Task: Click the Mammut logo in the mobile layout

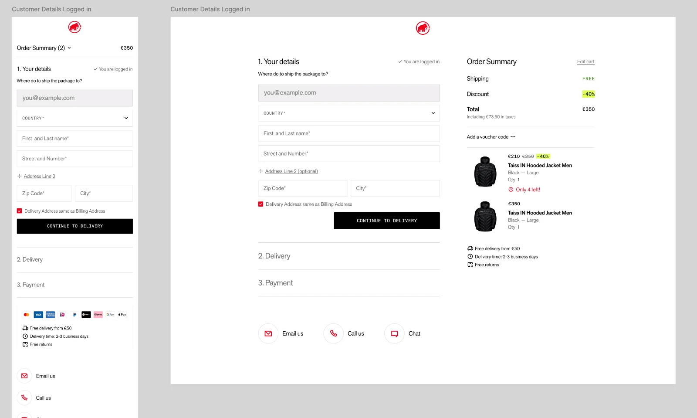Action: click(74, 27)
